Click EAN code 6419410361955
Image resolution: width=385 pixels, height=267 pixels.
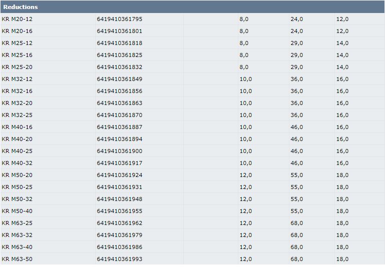(x=120, y=211)
